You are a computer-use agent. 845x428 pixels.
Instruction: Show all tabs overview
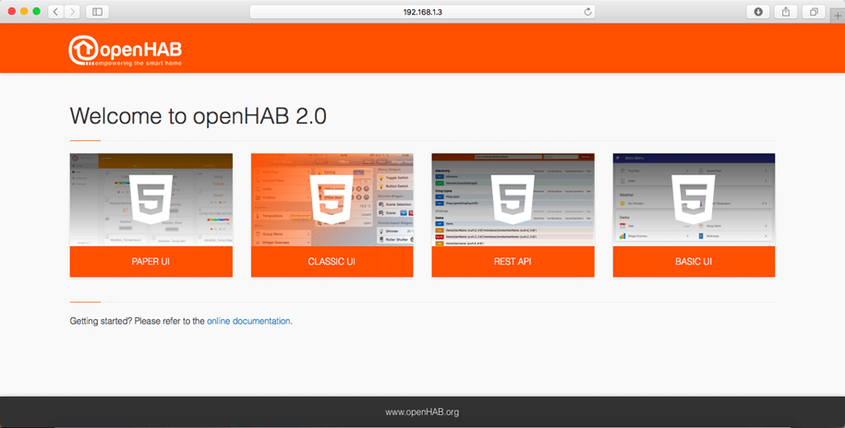pyautogui.click(x=814, y=12)
